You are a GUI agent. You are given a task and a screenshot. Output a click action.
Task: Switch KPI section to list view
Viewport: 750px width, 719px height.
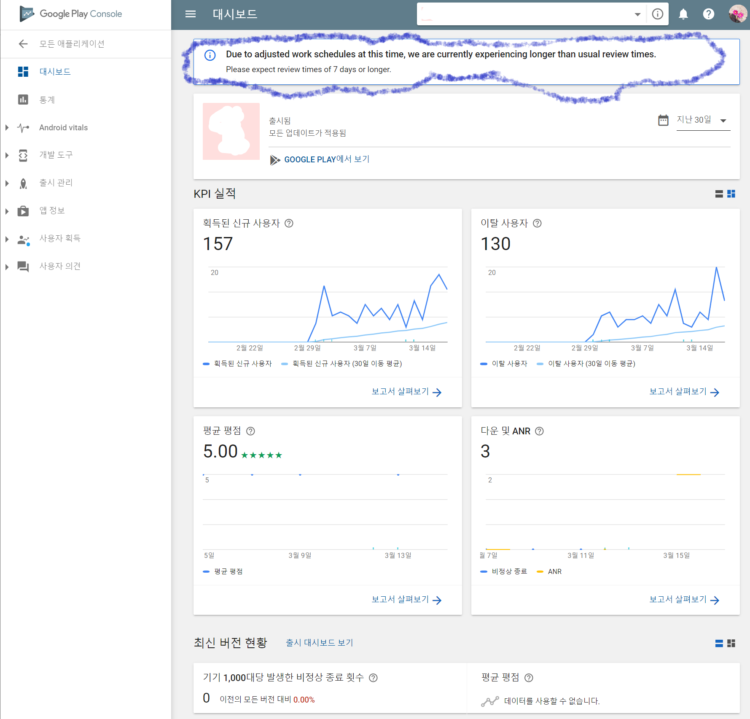(x=719, y=194)
